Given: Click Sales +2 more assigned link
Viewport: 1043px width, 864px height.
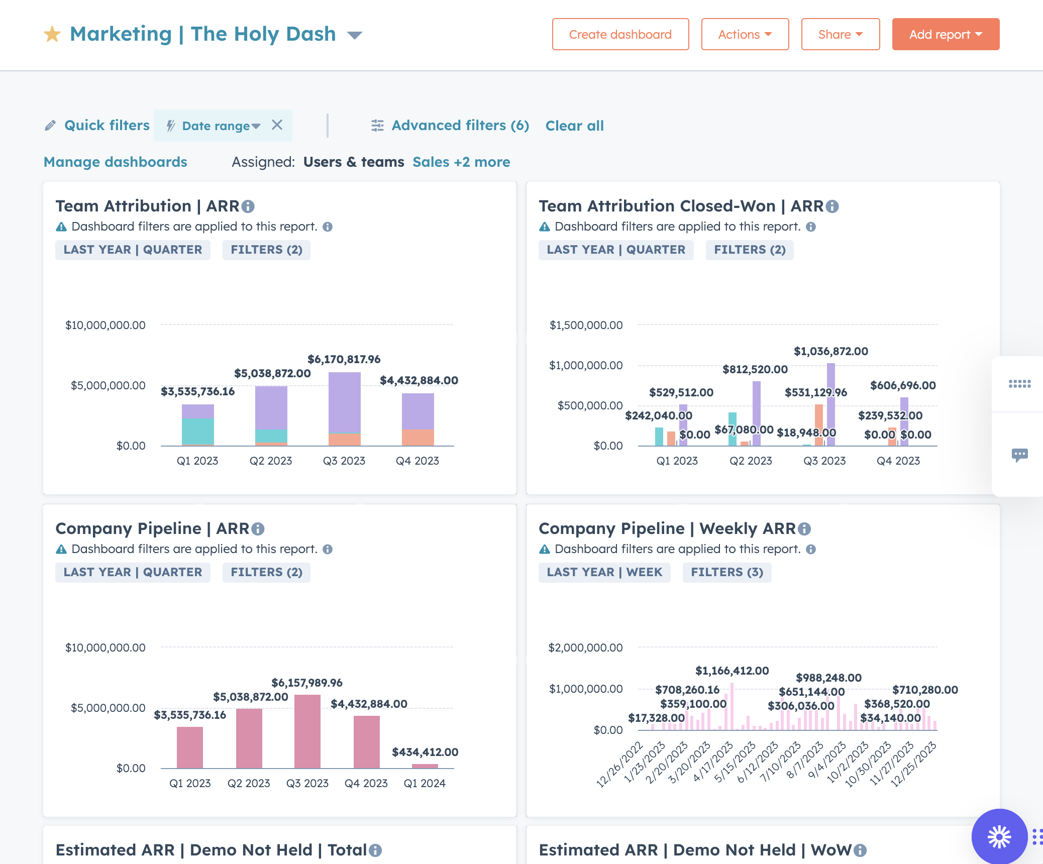Looking at the screenshot, I should [x=461, y=162].
